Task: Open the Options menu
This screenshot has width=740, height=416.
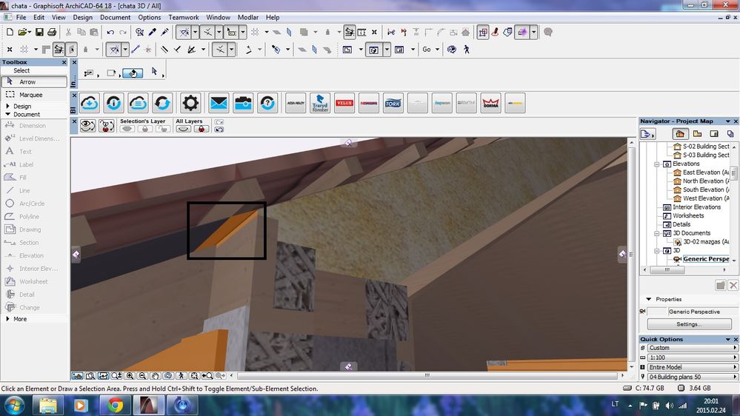Action: [x=149, y=18]
